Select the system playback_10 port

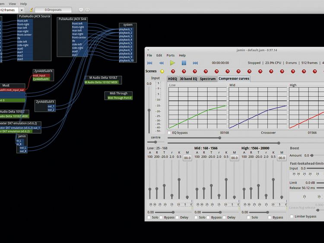coord(126,61)
